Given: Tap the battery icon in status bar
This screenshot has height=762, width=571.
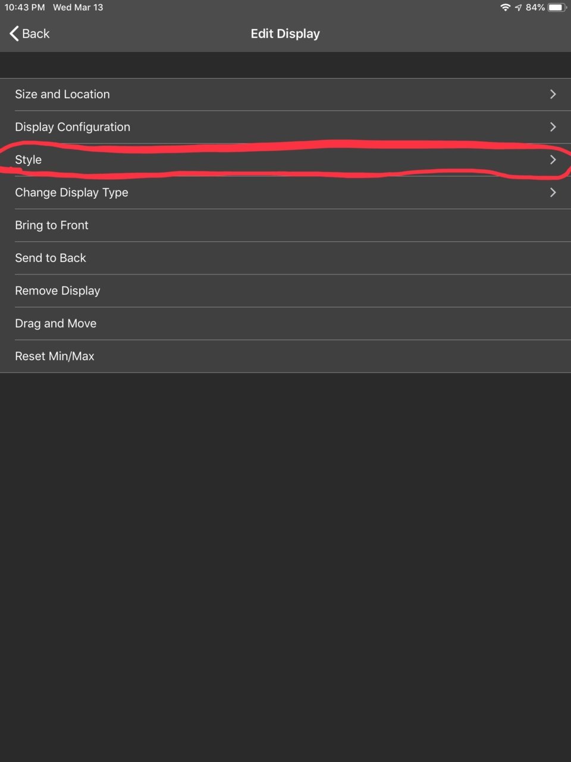Looking at the screenshot, I should (557, 7).
